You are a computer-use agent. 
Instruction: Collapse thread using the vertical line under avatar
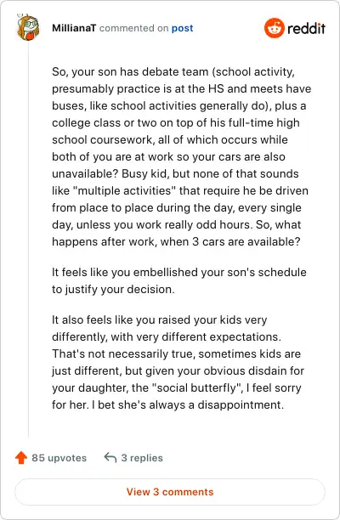(28, 239)
